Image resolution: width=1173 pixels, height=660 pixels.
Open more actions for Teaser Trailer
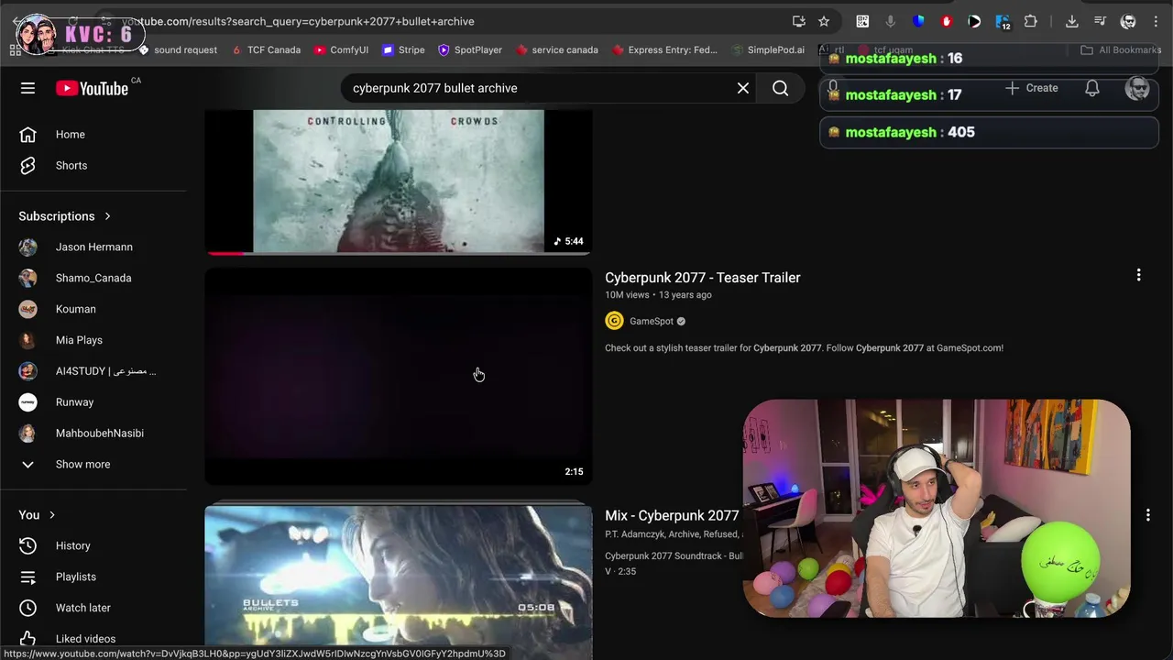click(1138, 275)
